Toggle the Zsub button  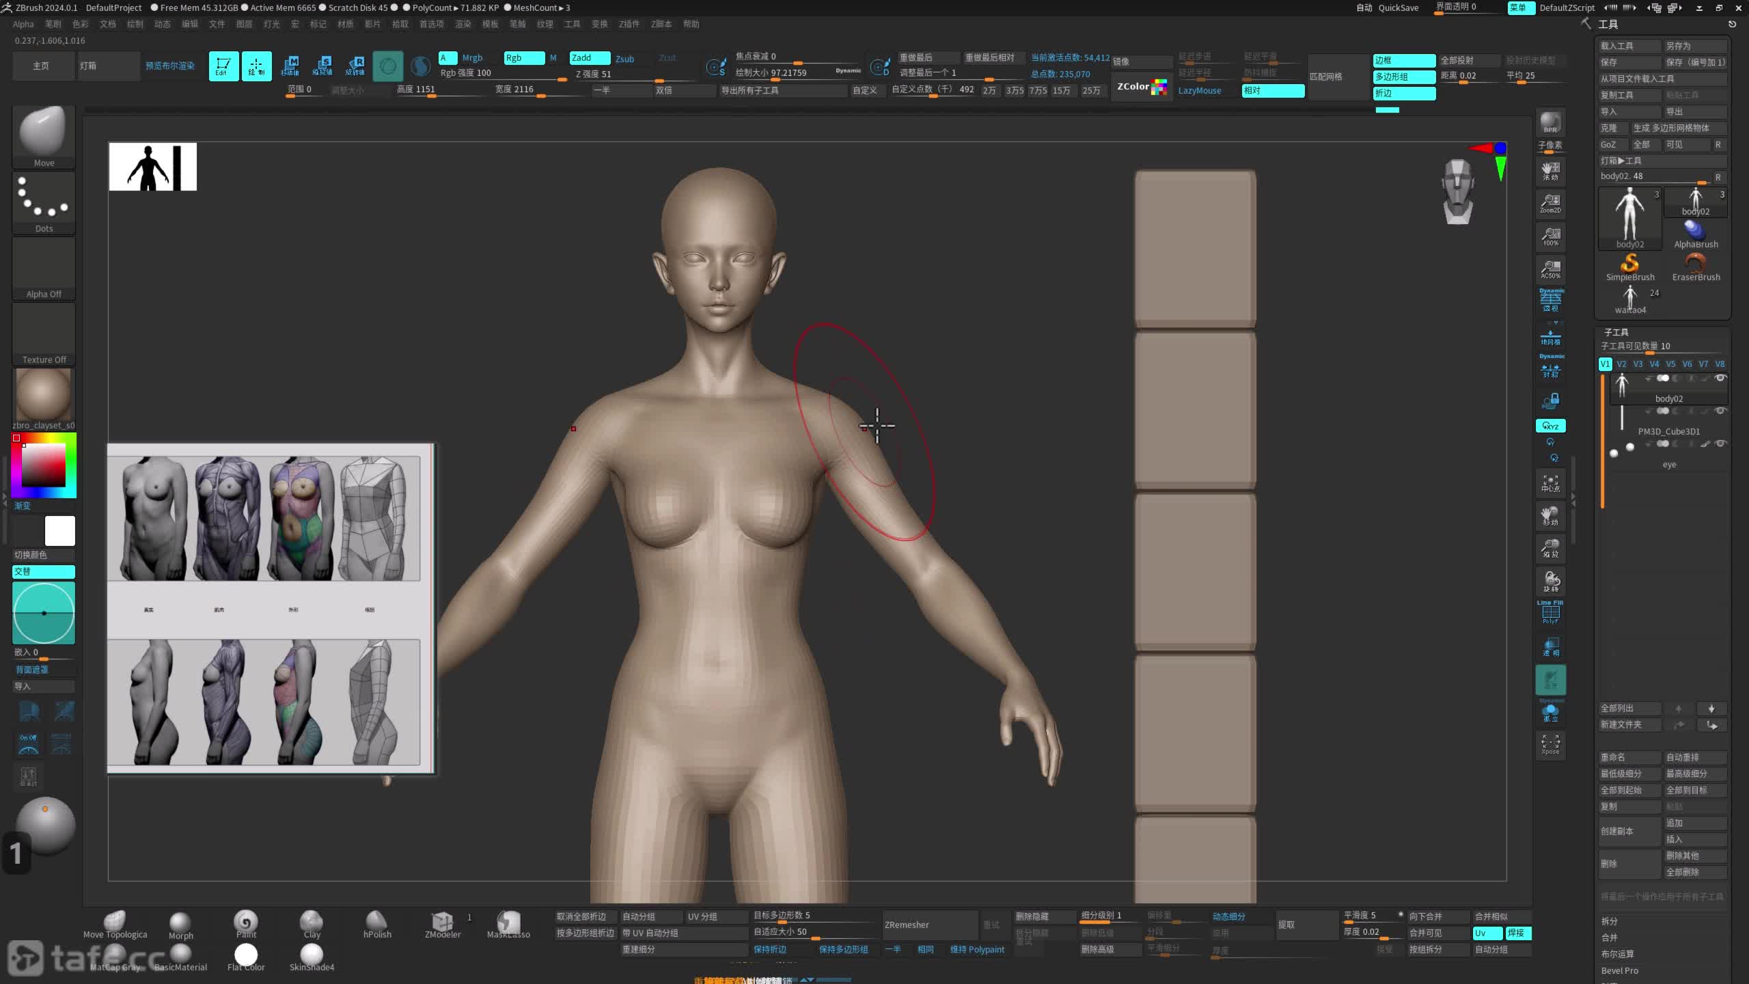pos(625,59)
